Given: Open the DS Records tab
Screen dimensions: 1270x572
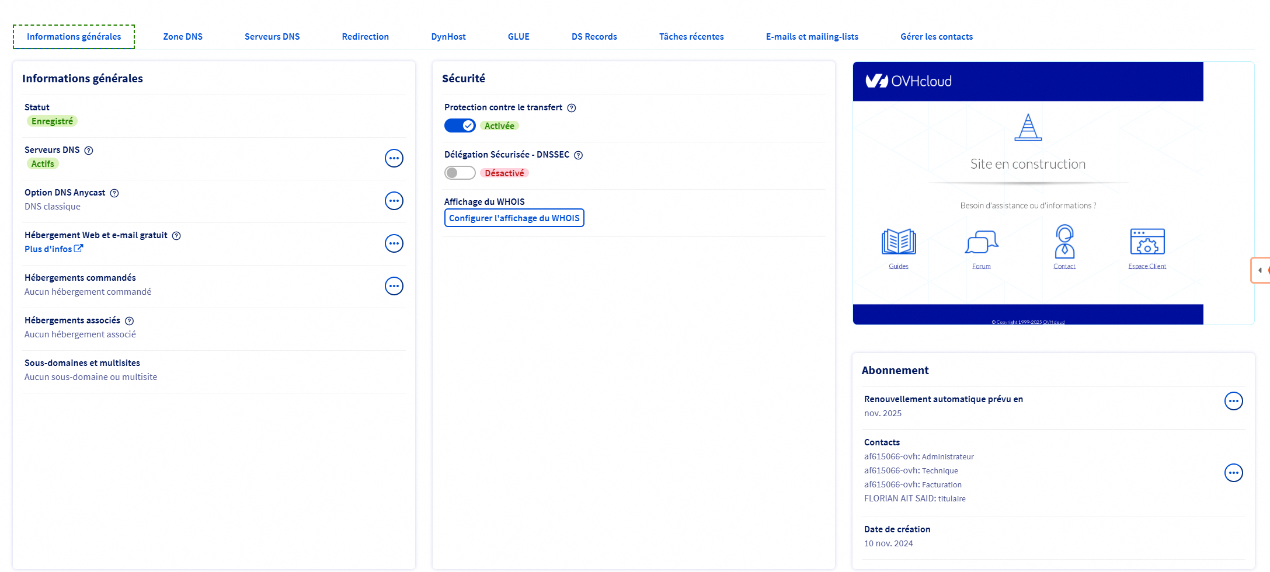Looking at the screenshot, I should point(594,37).
